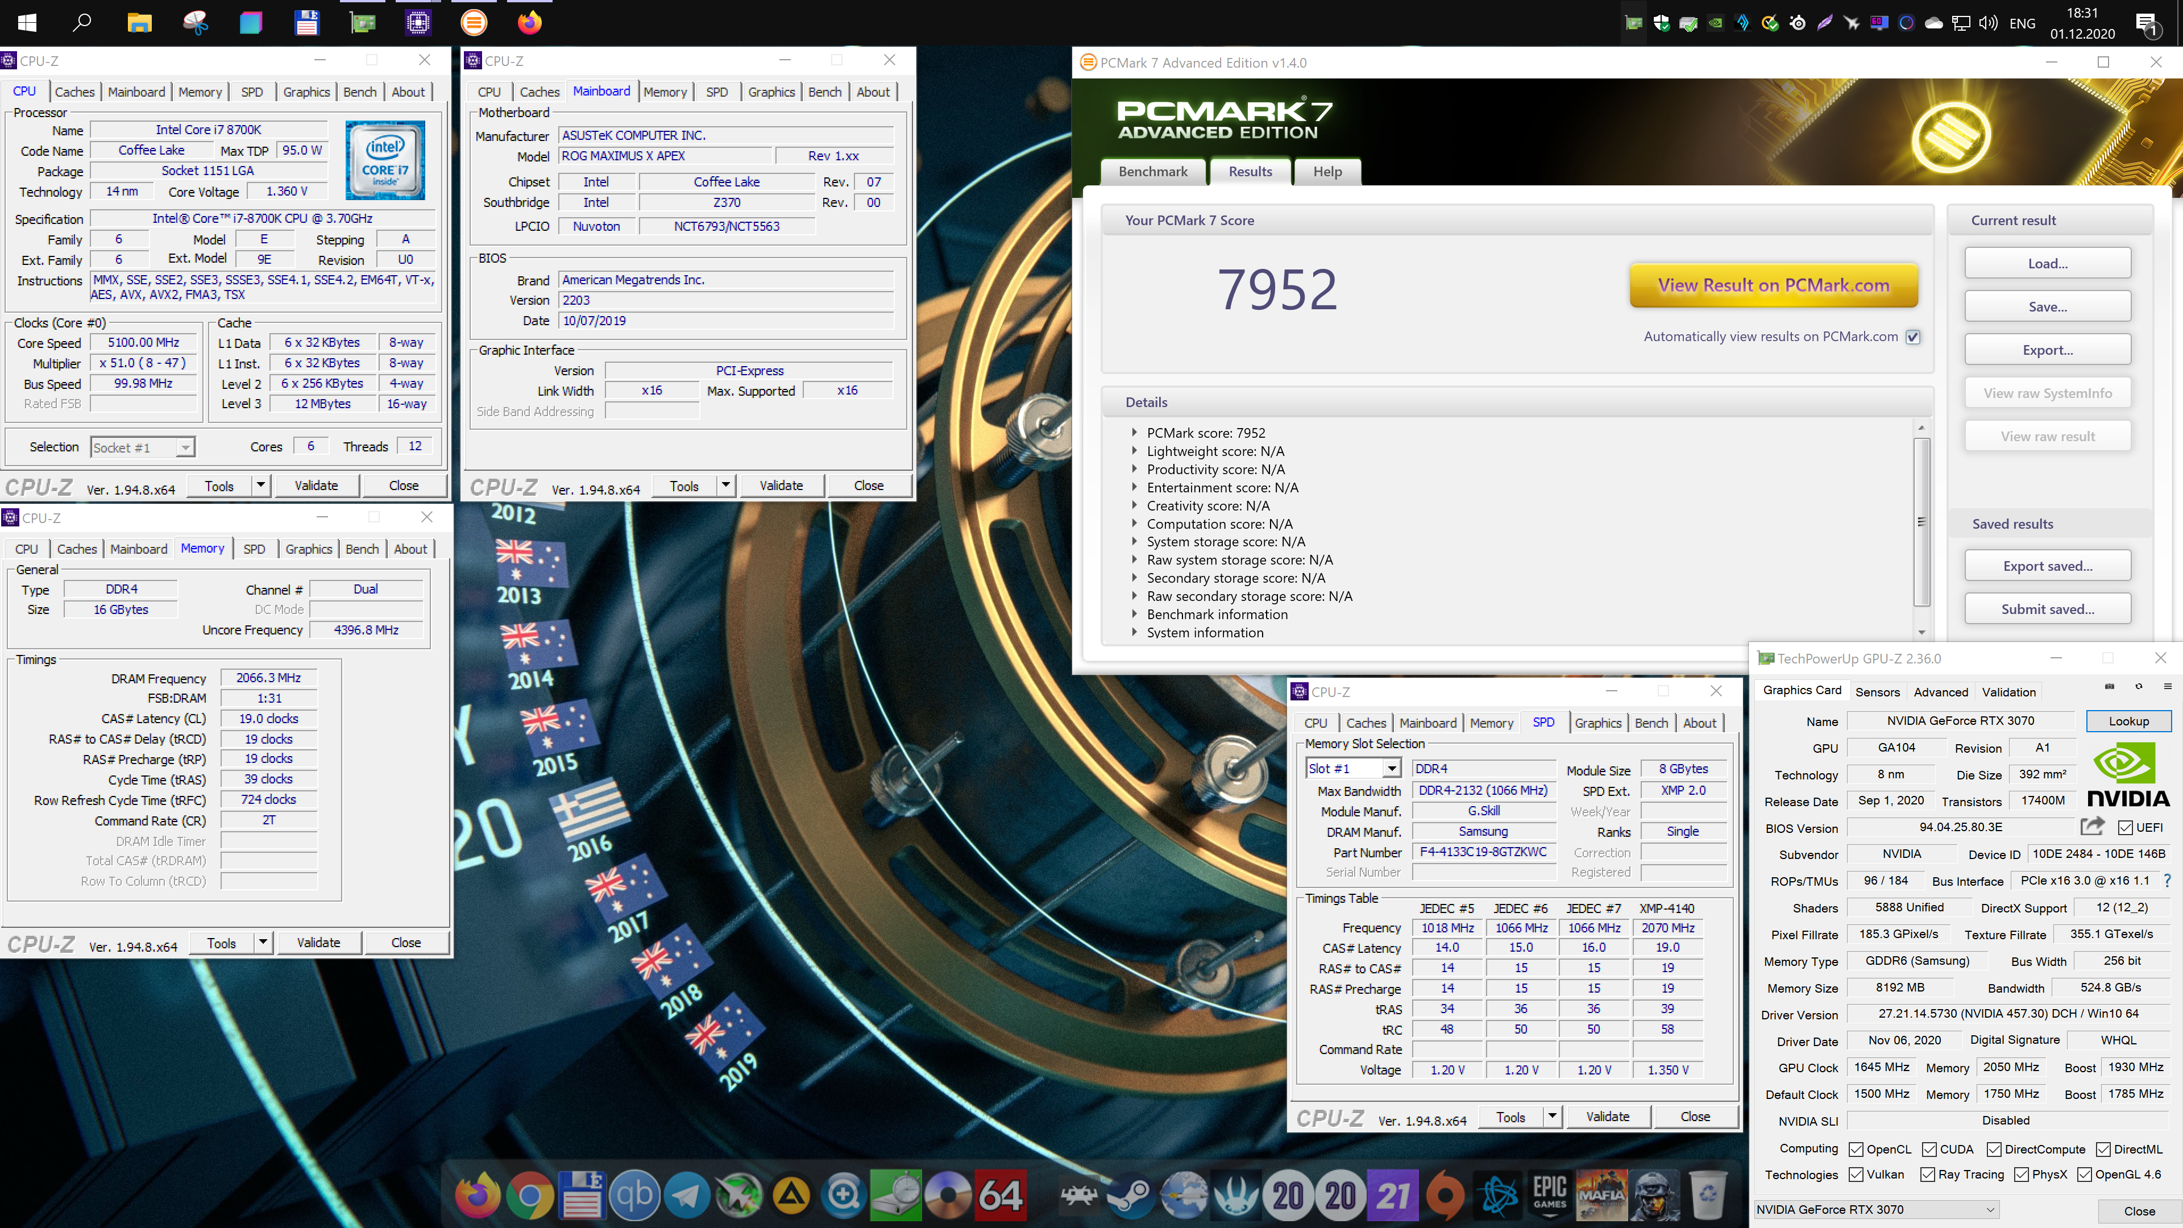The image size is (2183, 1228).
Task: Toggle the CUDA checkbox
Action: coord(1929,1149)
